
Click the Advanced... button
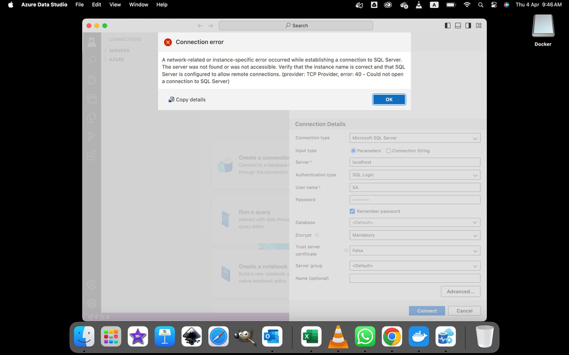461,292
